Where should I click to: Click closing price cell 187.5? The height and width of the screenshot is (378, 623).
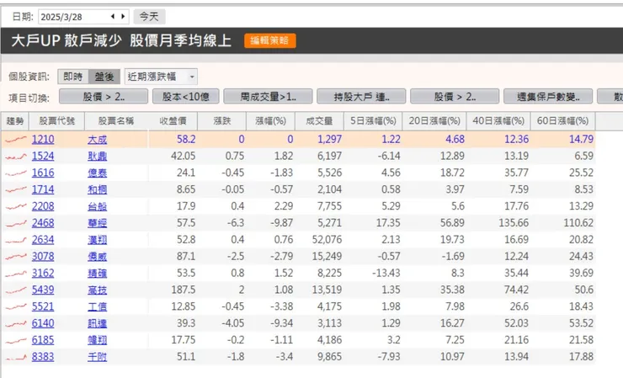pos(184,290)
